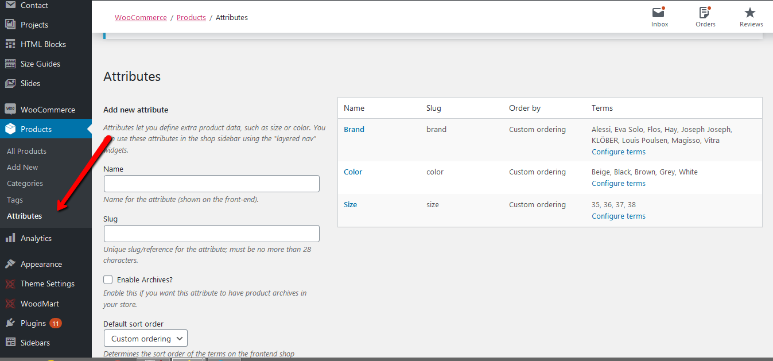The width and height of the screenshot is (773, 361).
Task: Click the 'Add new attribute' heading
Action: pyautogui.click(x=135, y=110)
